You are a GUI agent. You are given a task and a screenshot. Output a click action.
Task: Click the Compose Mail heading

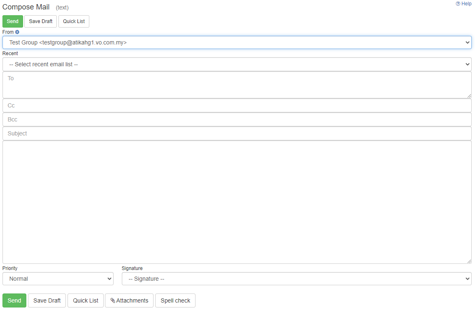[26, 7]
